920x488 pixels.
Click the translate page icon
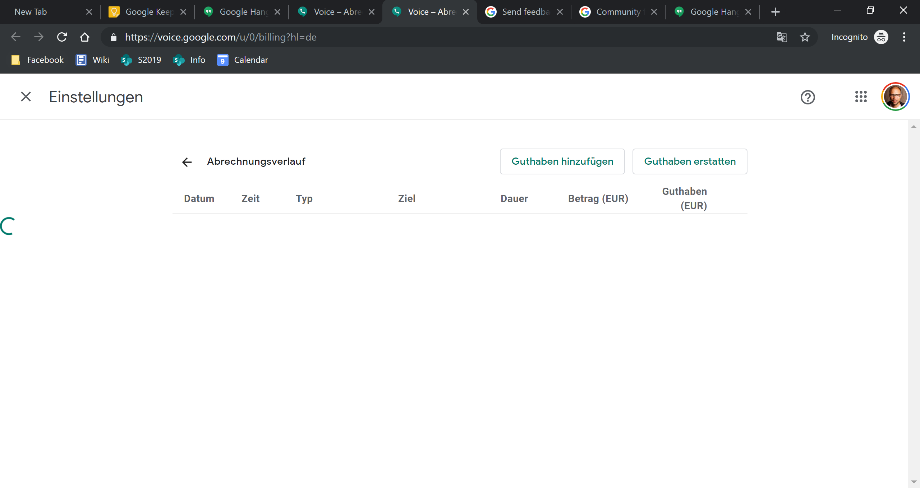[x=782, y=37]
